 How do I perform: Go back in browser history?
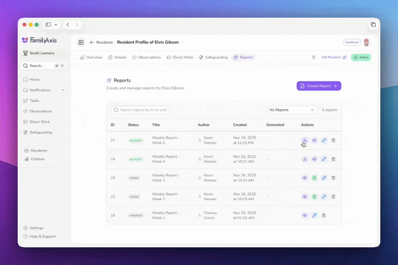67,25
